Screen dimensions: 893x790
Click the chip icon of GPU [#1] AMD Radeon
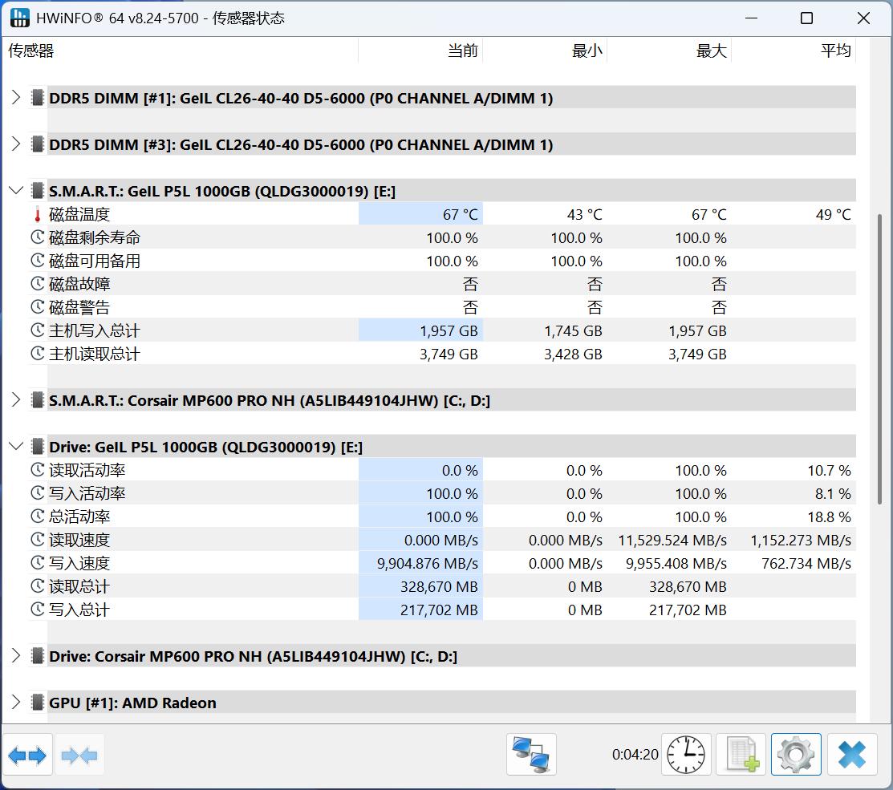click(38, 703)
